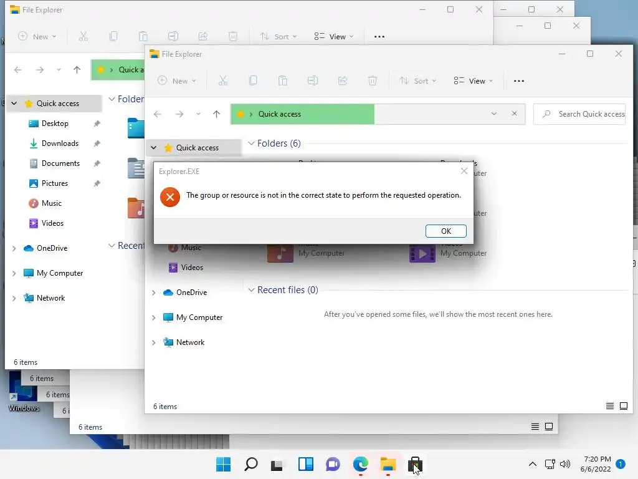Open New menu in front File Explorer
Screen dimensions: 638x479
(x=177, y=80)
